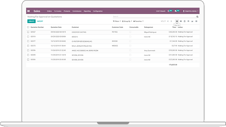This screenshot has height=127, width=226.
Task: Tick the checkbox for quotation SO055
Action: tap(28, 55)
